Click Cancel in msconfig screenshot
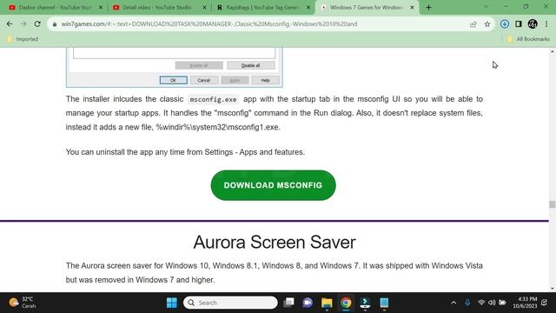The image size is (556, 313). click(204, 80)
